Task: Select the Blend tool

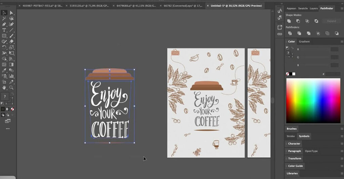Action: (x=11, y=70)
